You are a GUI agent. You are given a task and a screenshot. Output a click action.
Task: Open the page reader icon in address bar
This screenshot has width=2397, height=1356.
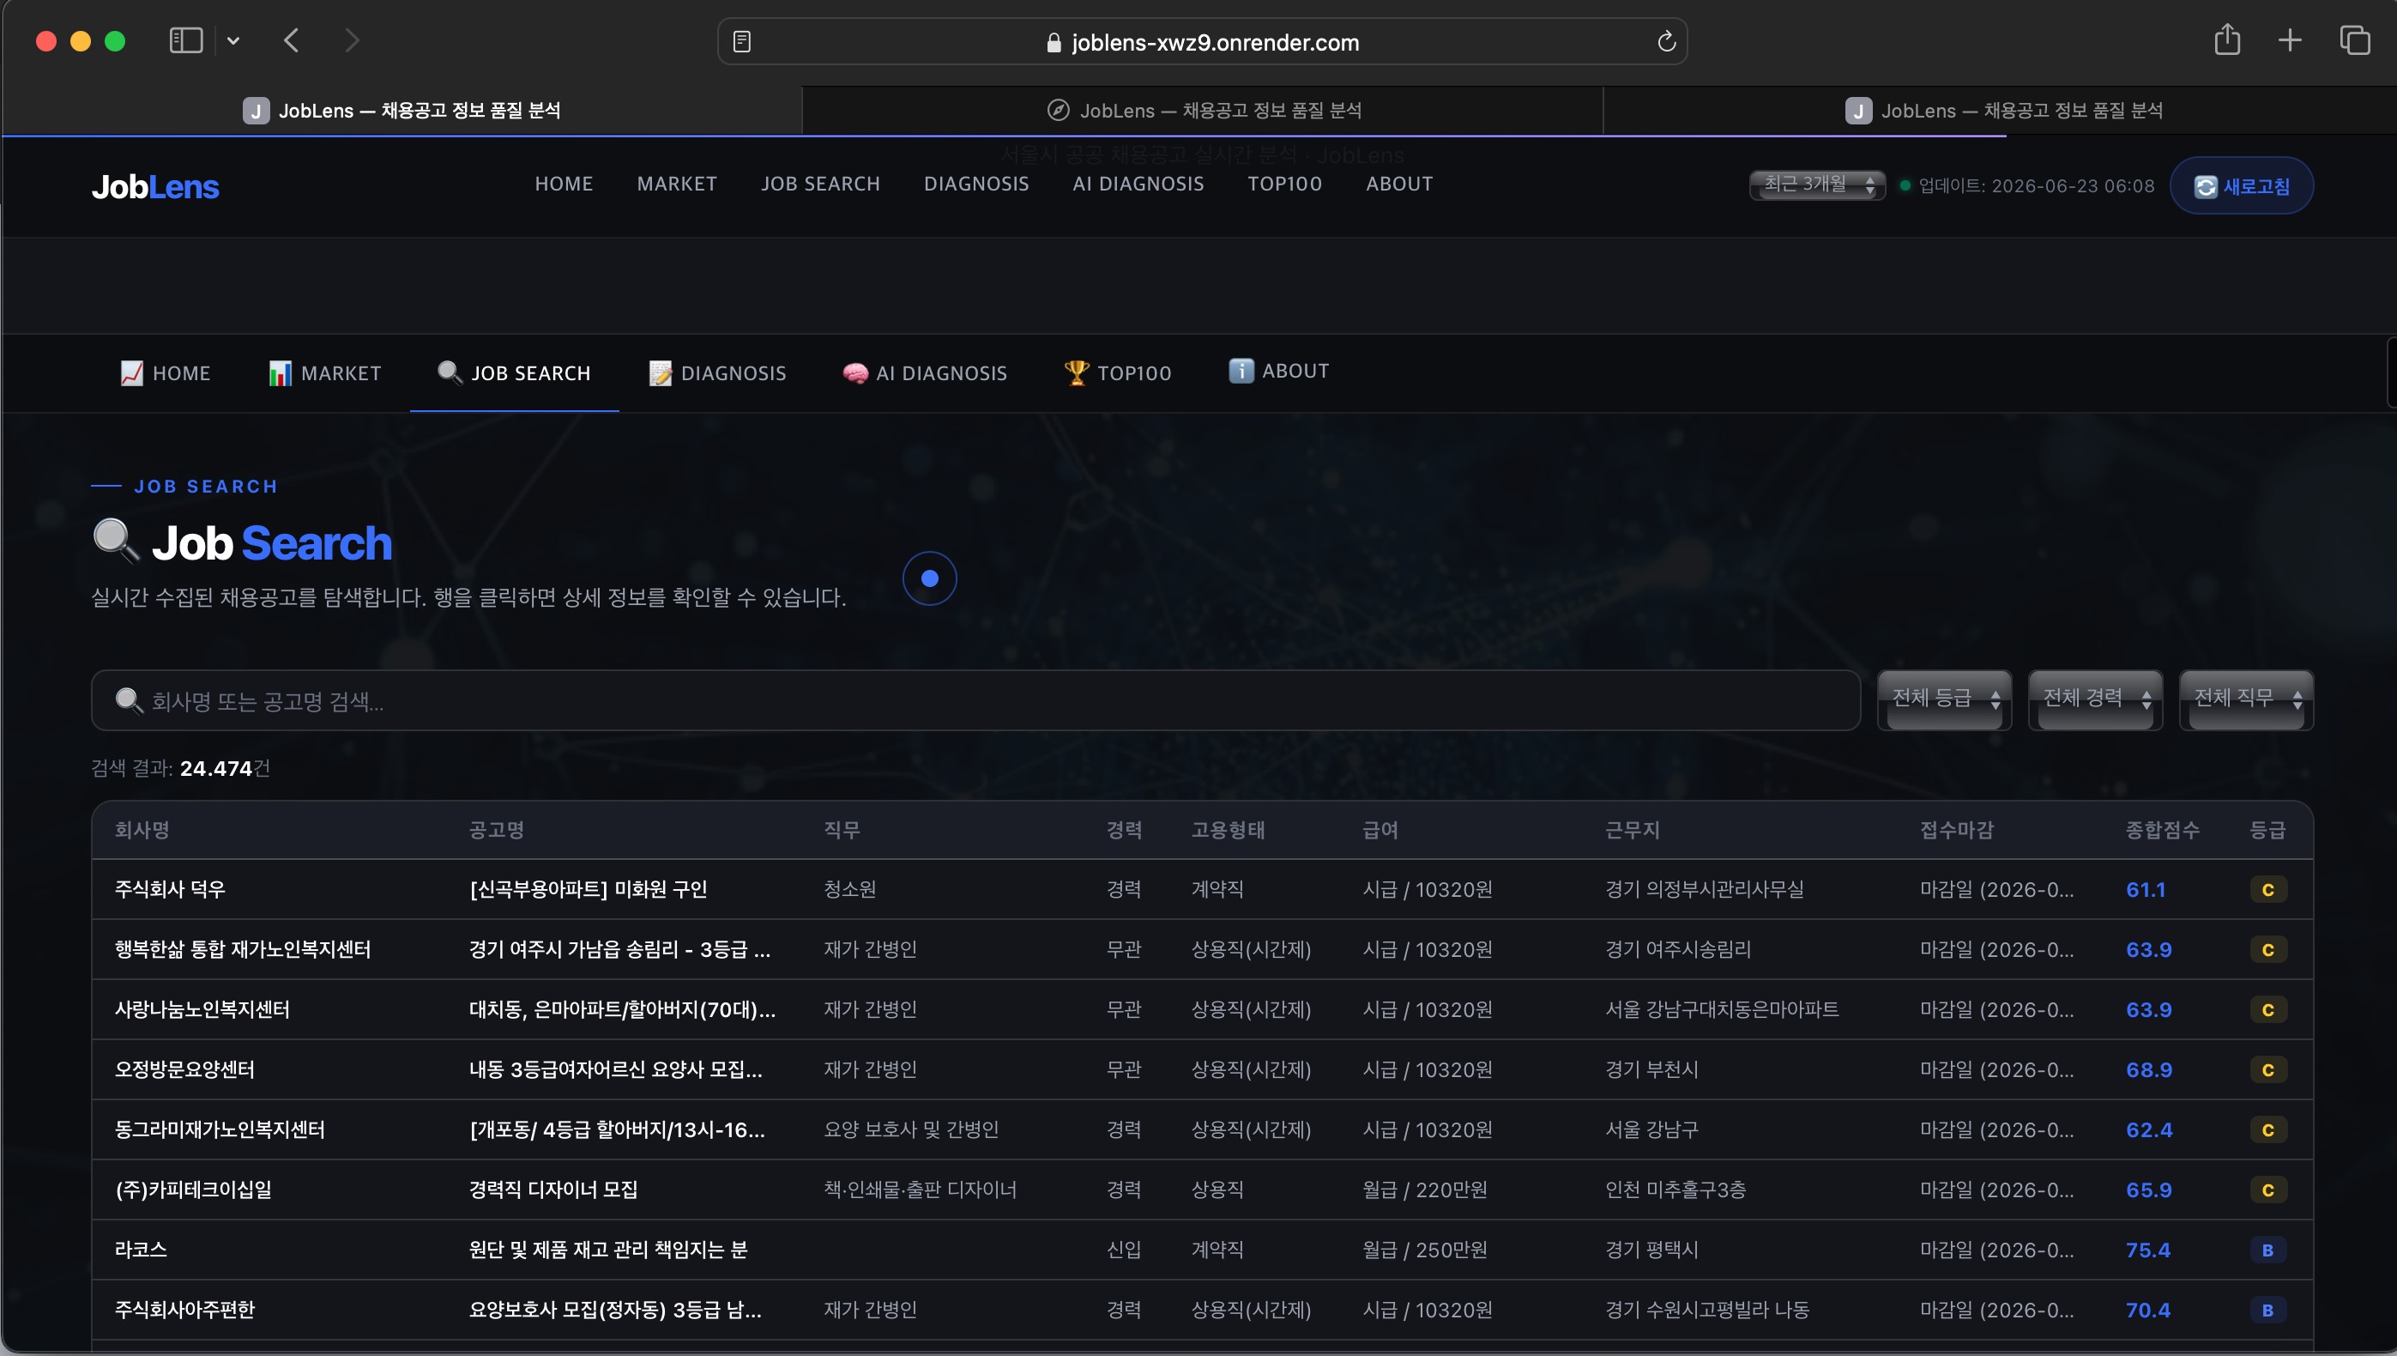pos(742,42)
